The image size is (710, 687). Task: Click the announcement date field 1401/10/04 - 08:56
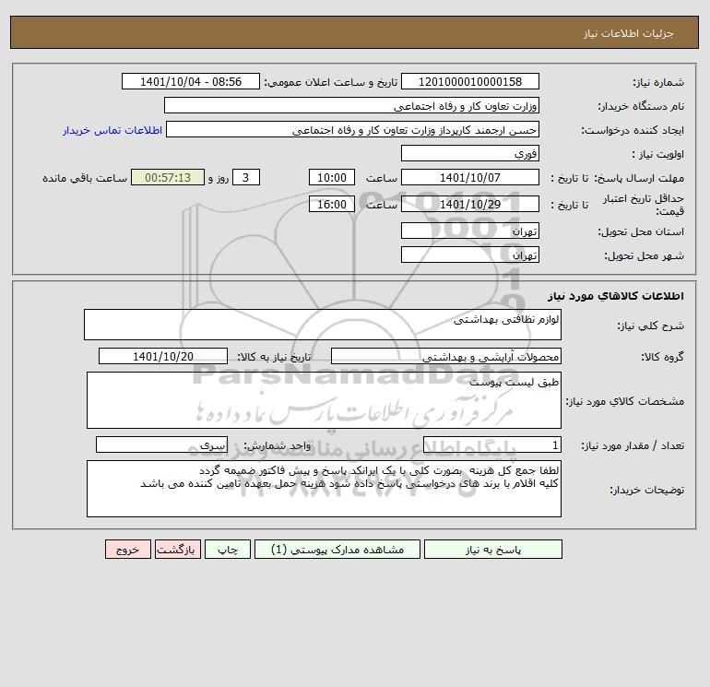[191, 81]
